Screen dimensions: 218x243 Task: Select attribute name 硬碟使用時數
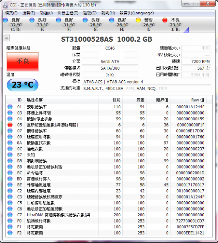(x=38, y=137)
